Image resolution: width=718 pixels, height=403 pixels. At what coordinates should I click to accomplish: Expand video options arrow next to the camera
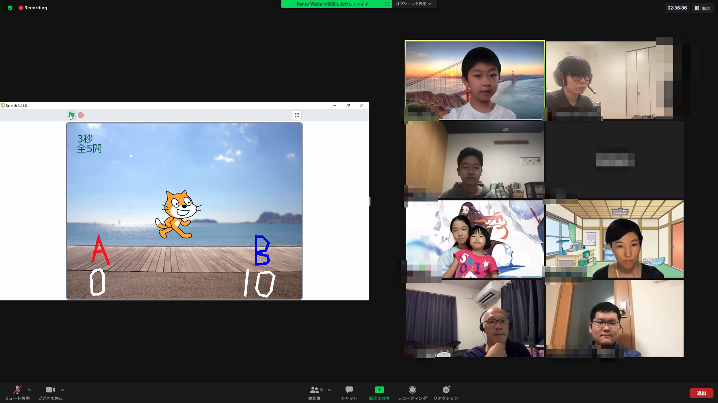[62, 390]
